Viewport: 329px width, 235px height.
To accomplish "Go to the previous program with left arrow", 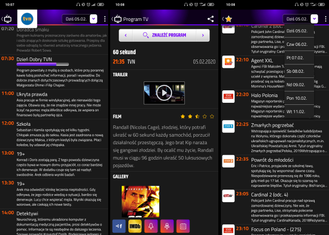I will [x=126, y=35].
